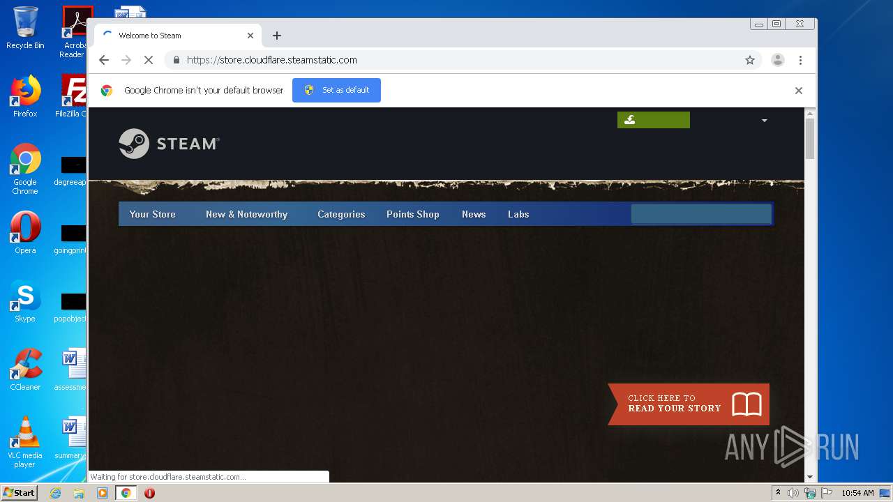Open Windows Media Player on taskbar

coord(103,493)
